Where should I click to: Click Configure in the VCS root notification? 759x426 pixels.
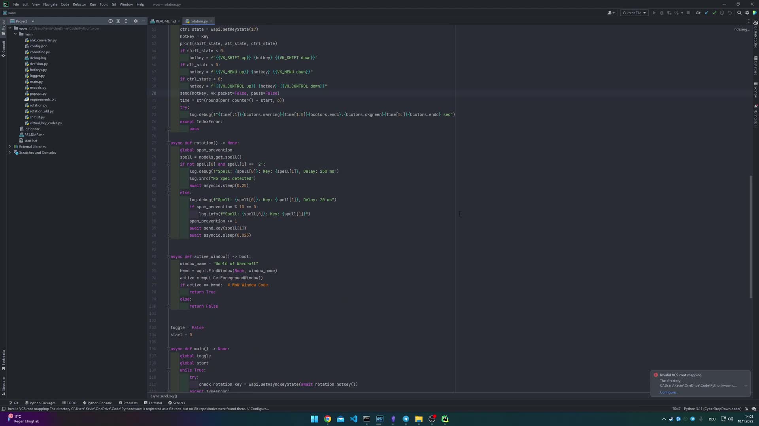[669, 392]
